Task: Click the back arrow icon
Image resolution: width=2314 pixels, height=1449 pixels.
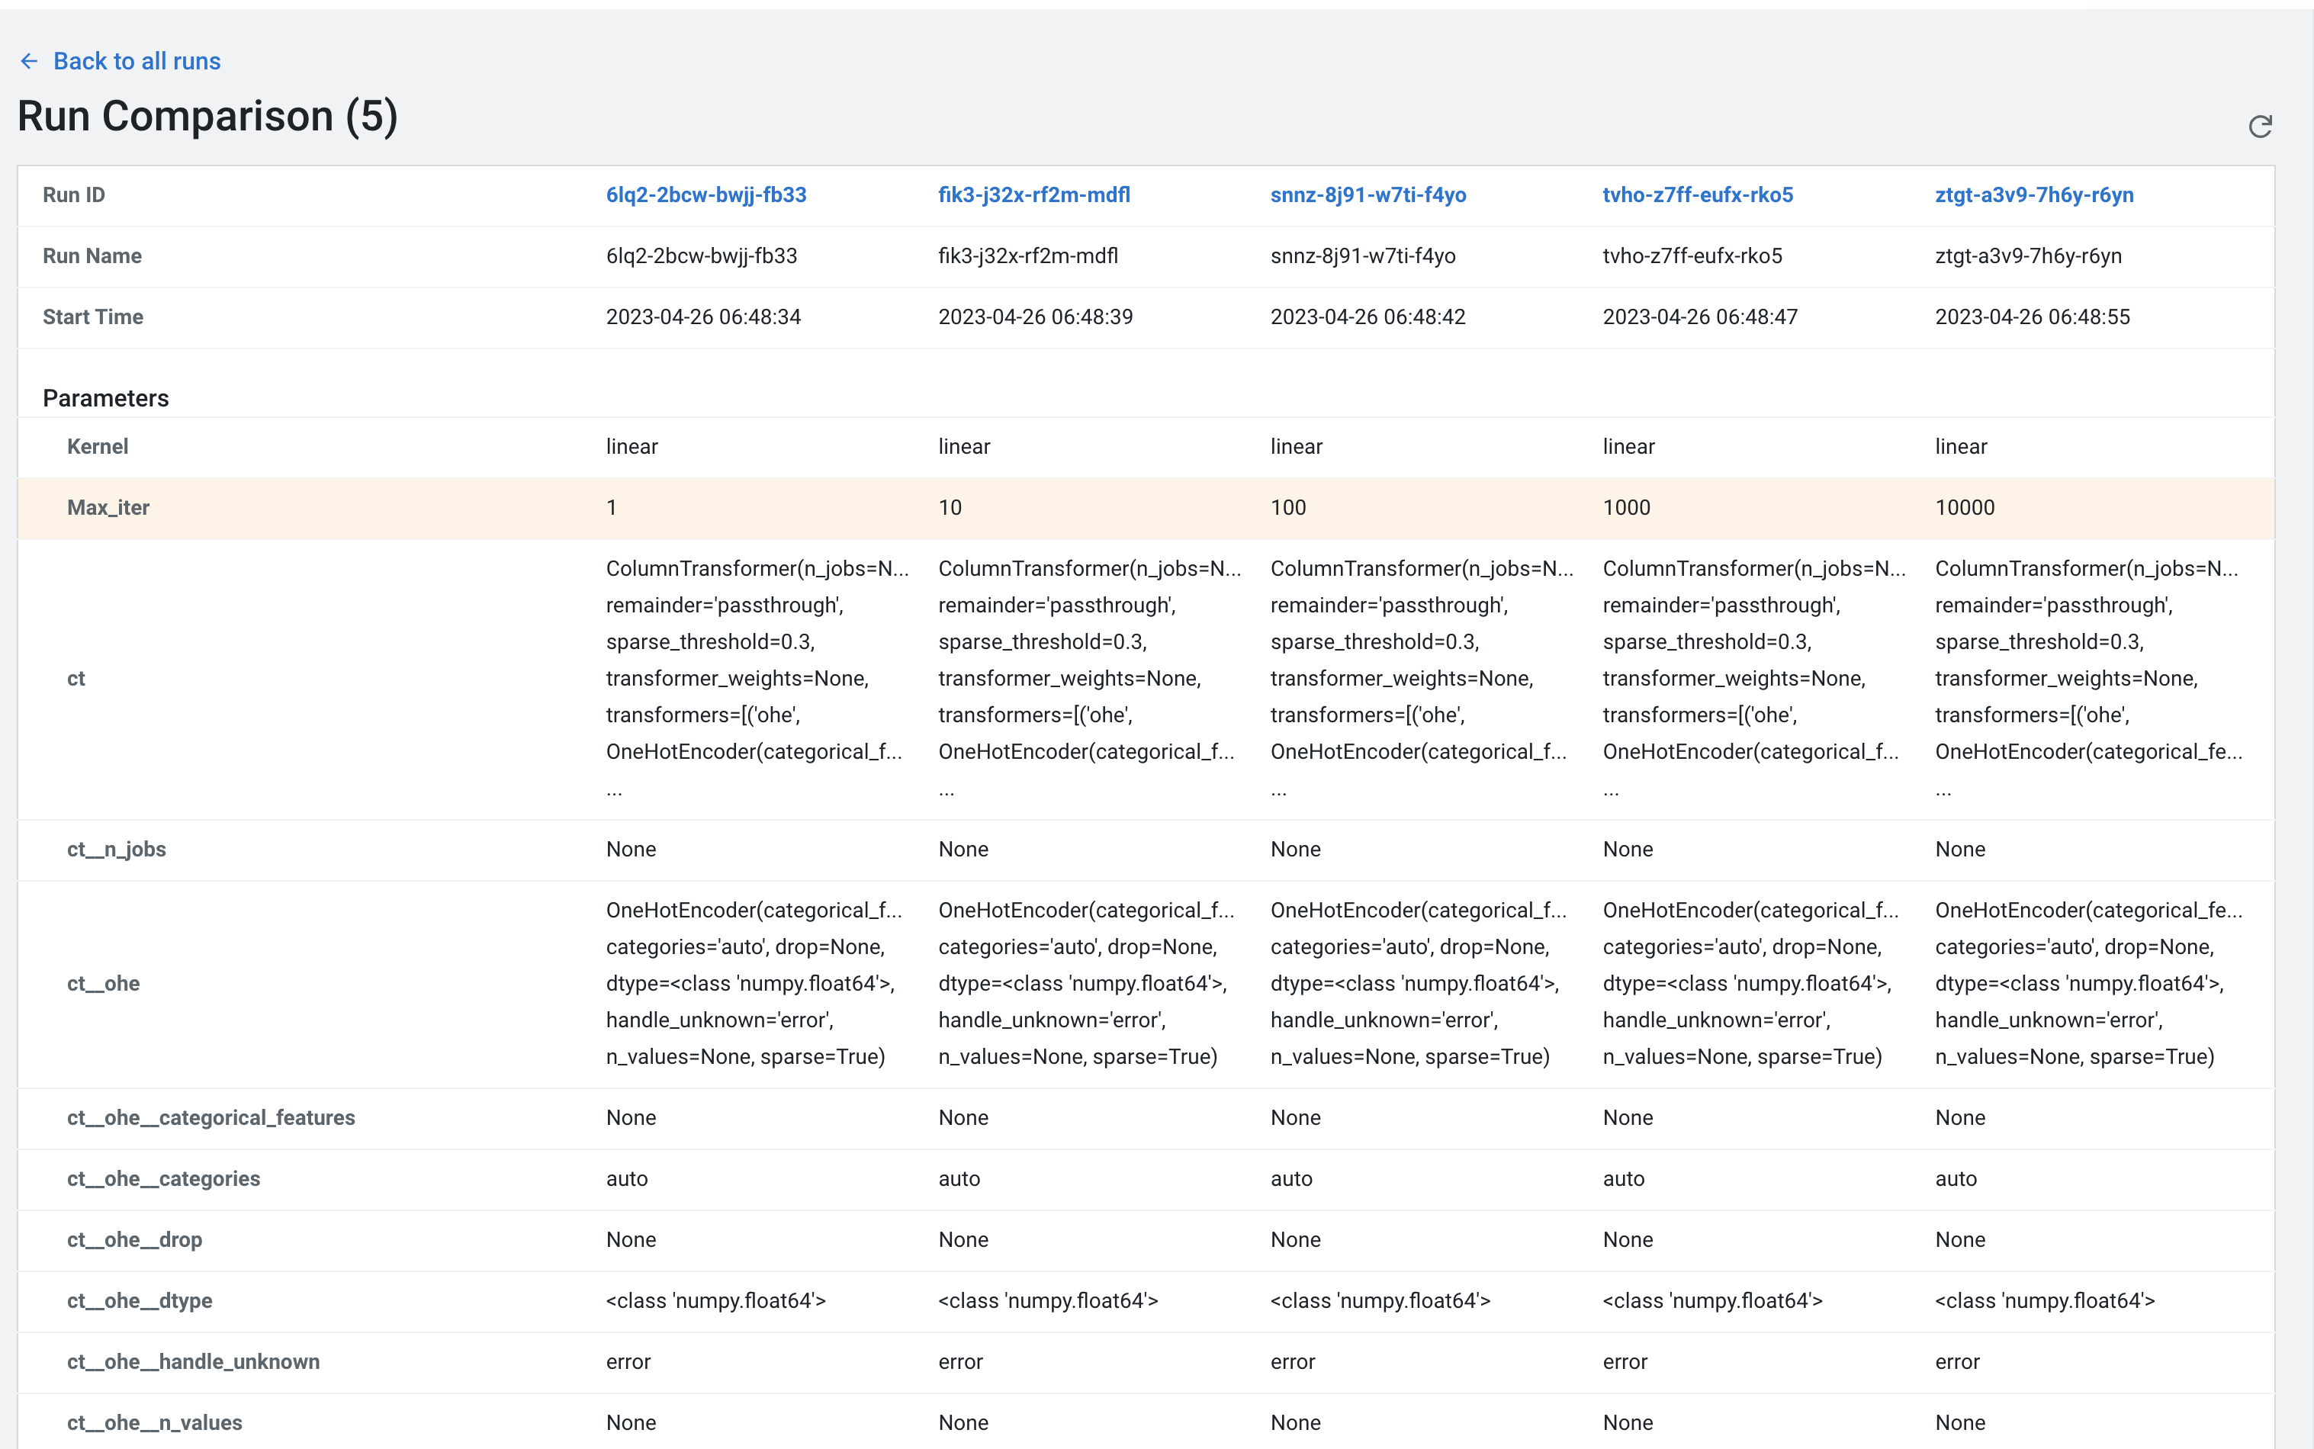Action: pyautogui.click(x=29, y=61)
